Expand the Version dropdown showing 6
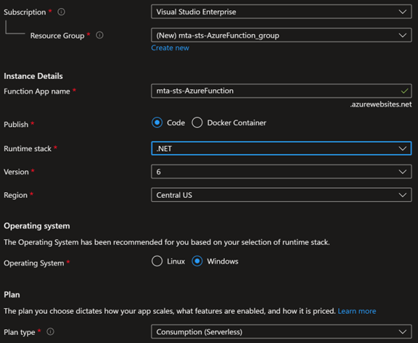The height and width of the screenshot is (343, 418). 282,172
